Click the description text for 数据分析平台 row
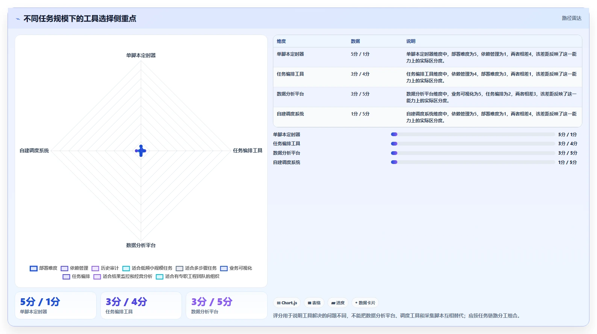Screen dimensions: 597x334 (x=491, y=97)
